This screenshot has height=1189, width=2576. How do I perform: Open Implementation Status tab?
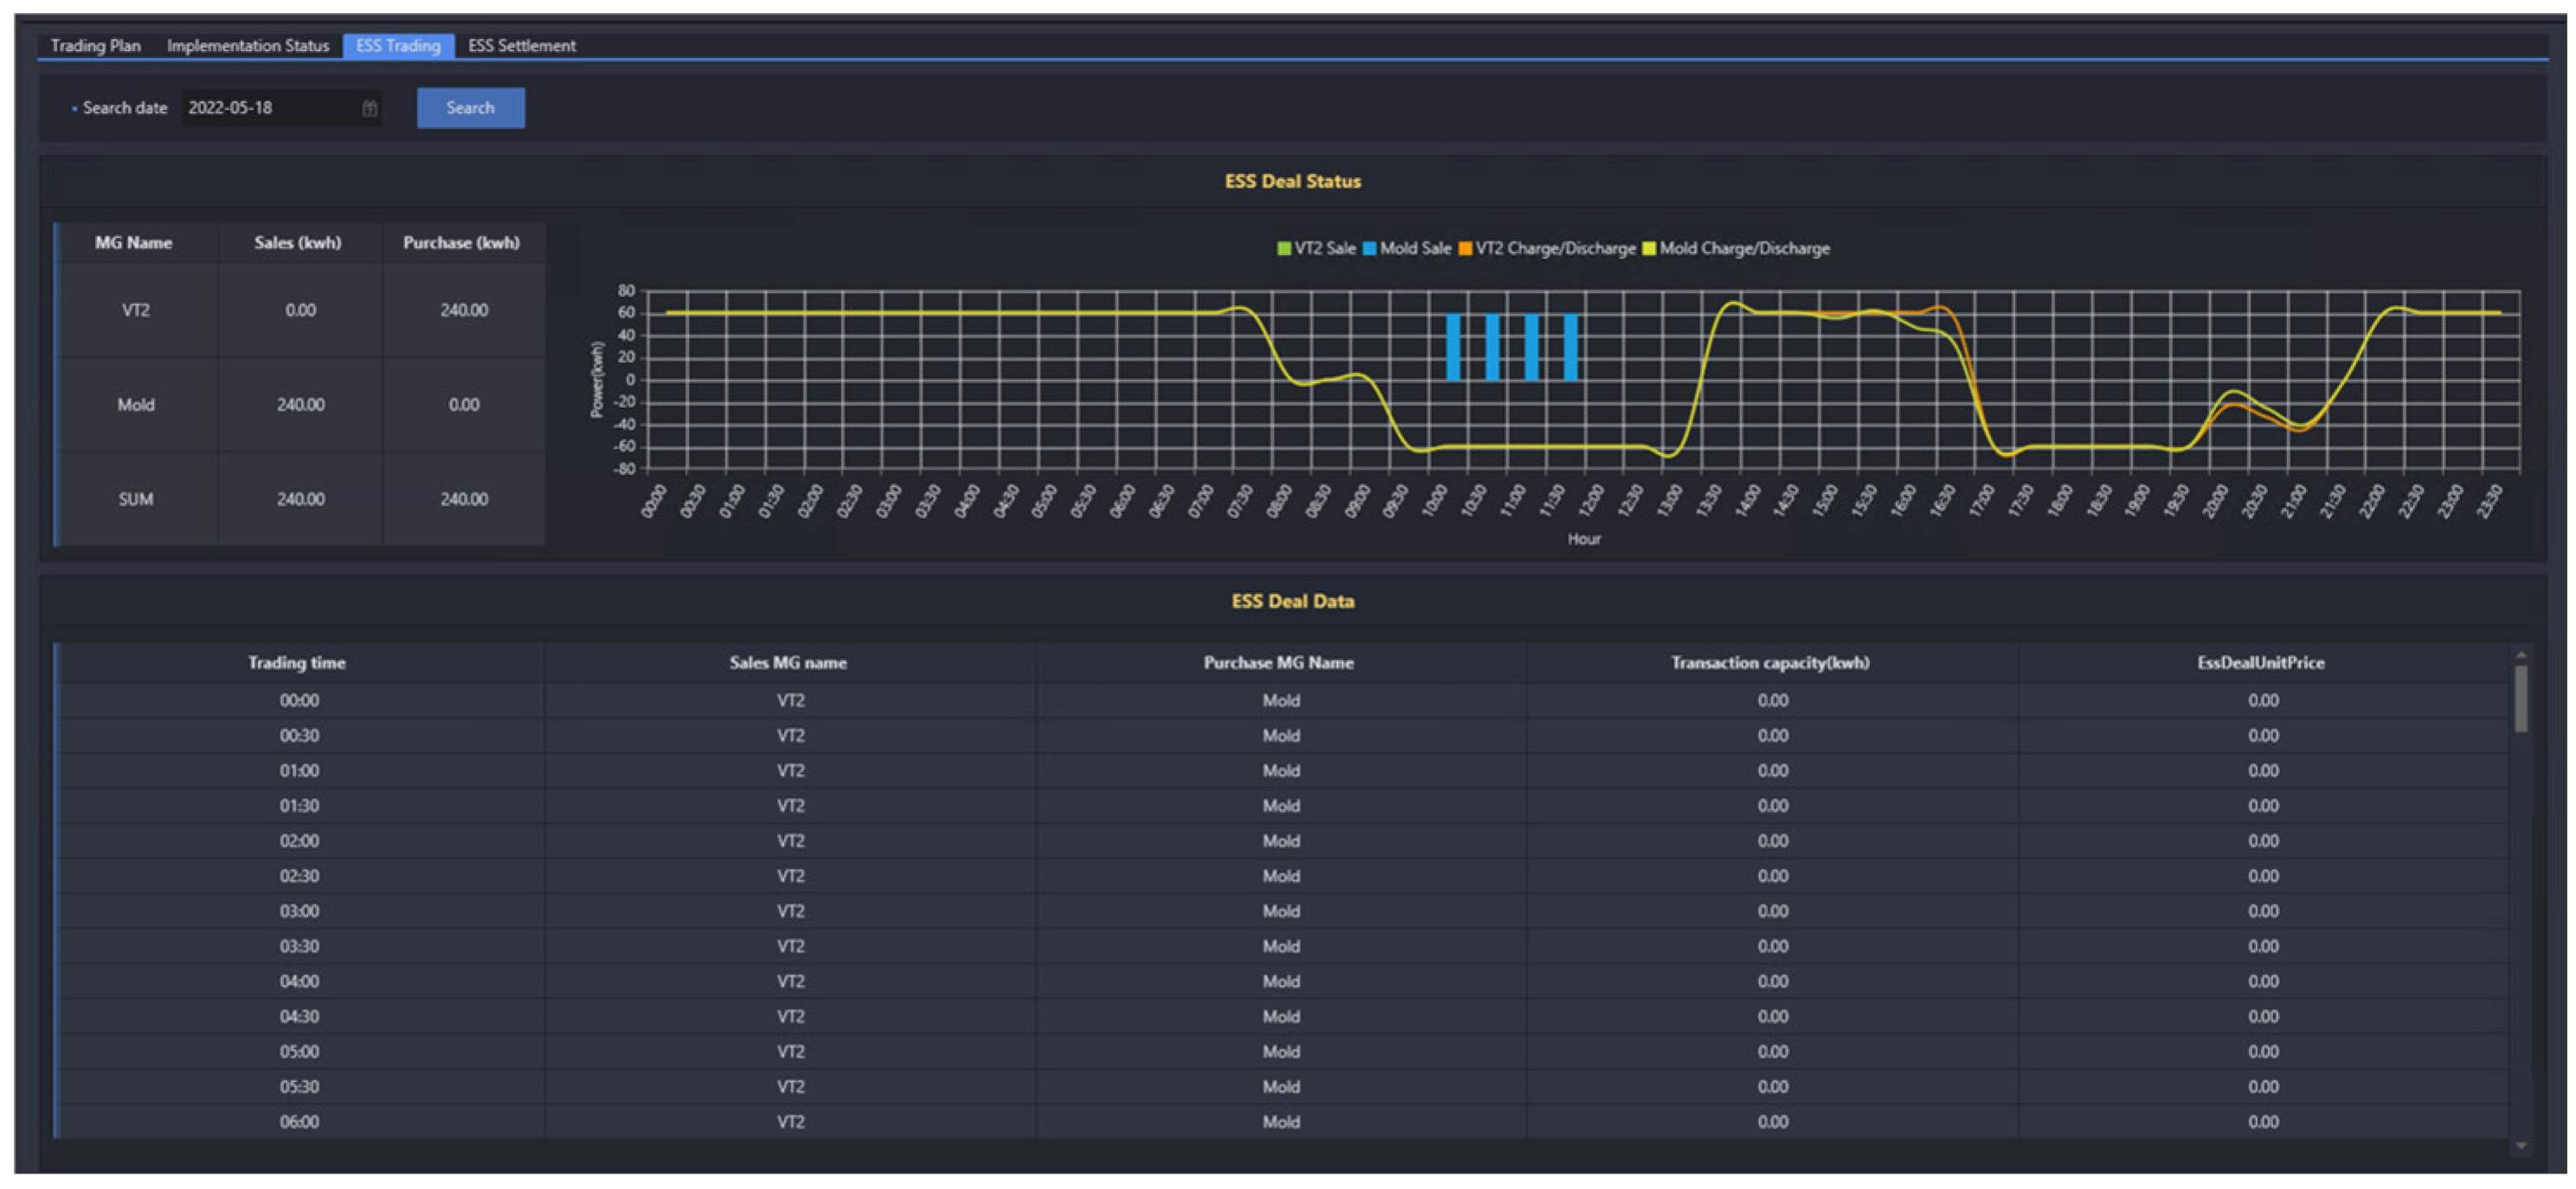click(247, 46)
